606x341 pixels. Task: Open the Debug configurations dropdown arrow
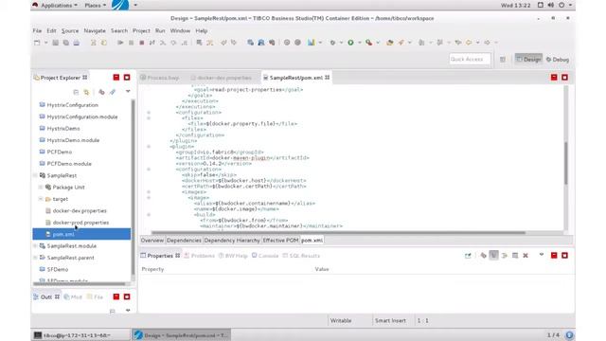341,43
